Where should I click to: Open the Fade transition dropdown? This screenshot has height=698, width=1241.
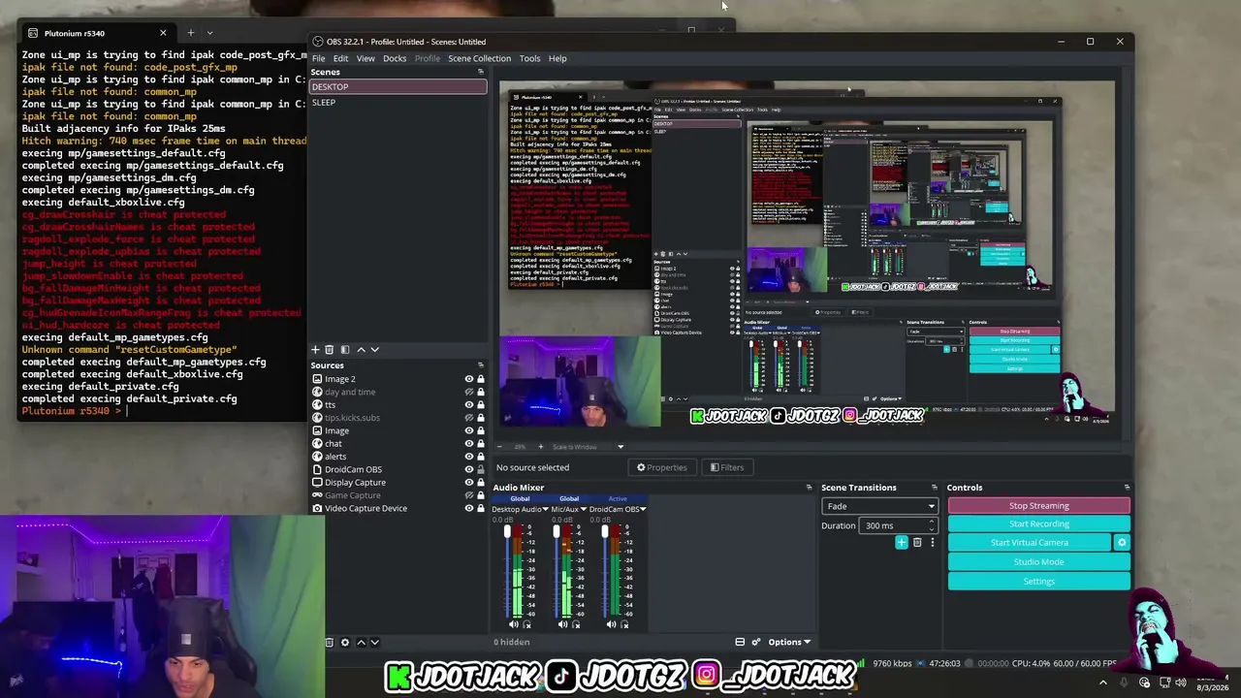point(879,506)
